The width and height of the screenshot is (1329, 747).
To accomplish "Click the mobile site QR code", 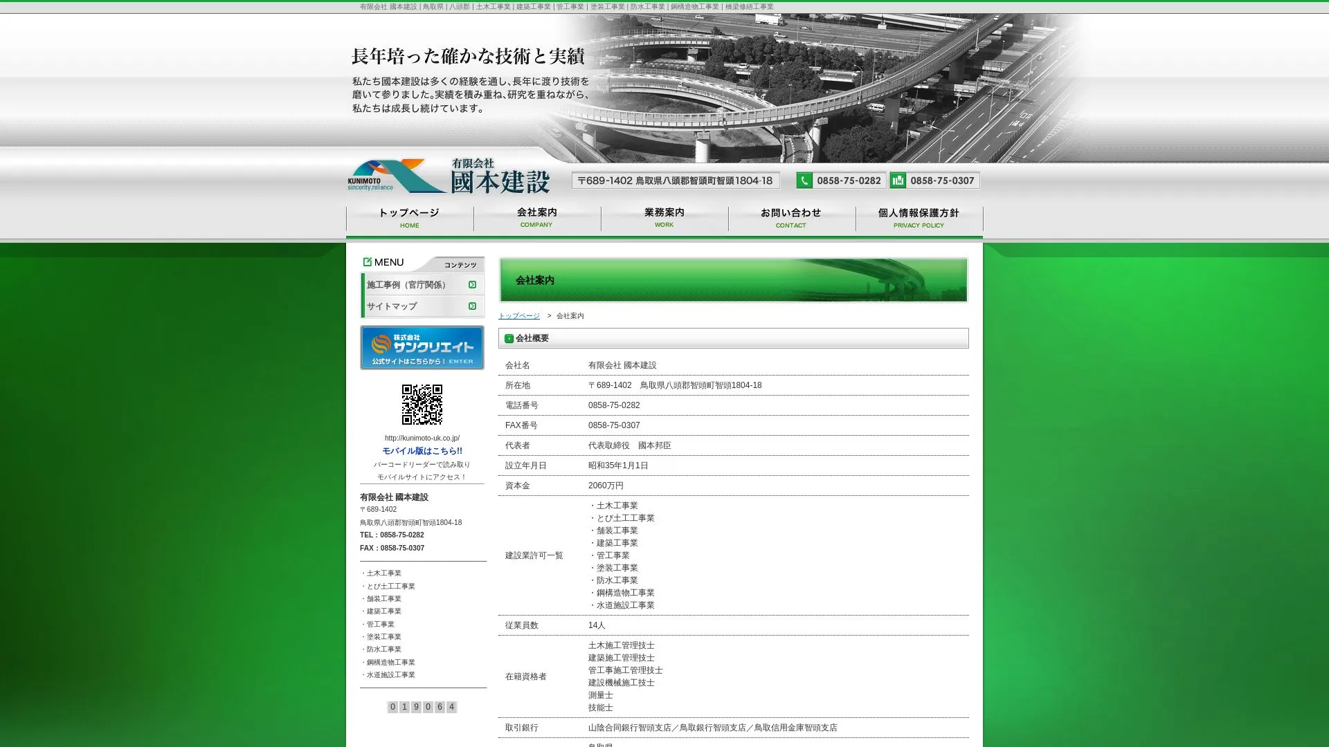I will pos(422,405).
